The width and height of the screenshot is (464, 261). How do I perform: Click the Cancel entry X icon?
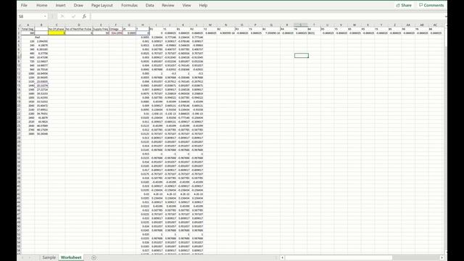click(x=62, y=16)
